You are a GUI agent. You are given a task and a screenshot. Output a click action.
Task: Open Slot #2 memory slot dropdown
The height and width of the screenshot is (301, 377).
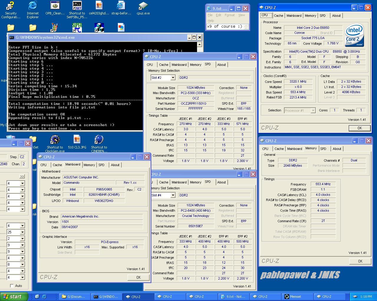click(173, 78)
